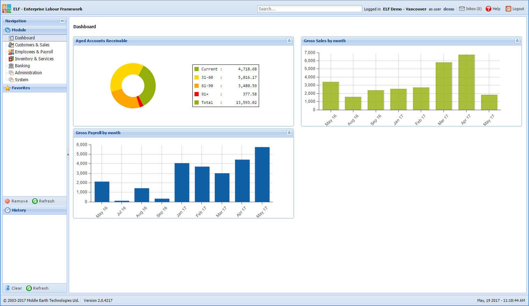Switch to the Dashboard module item
Image resolution: width=529 pixels, height=306 pixels.
pos(24,38)
